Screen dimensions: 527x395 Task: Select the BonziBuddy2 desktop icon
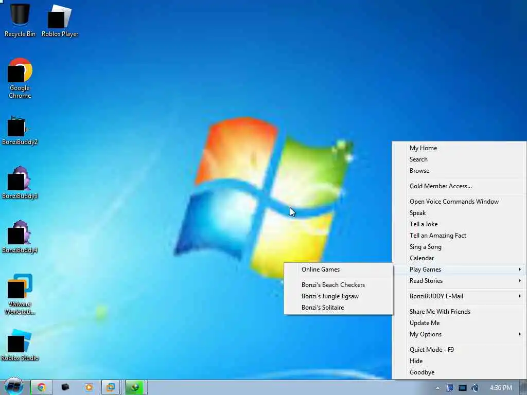click(x=20, y=131)
